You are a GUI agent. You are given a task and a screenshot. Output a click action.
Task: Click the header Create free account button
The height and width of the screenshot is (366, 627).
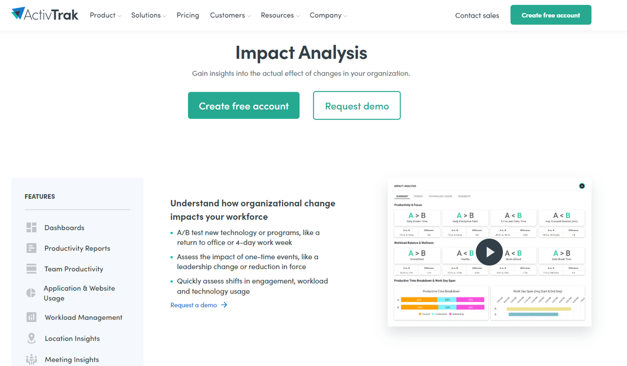tap(551, 15)
